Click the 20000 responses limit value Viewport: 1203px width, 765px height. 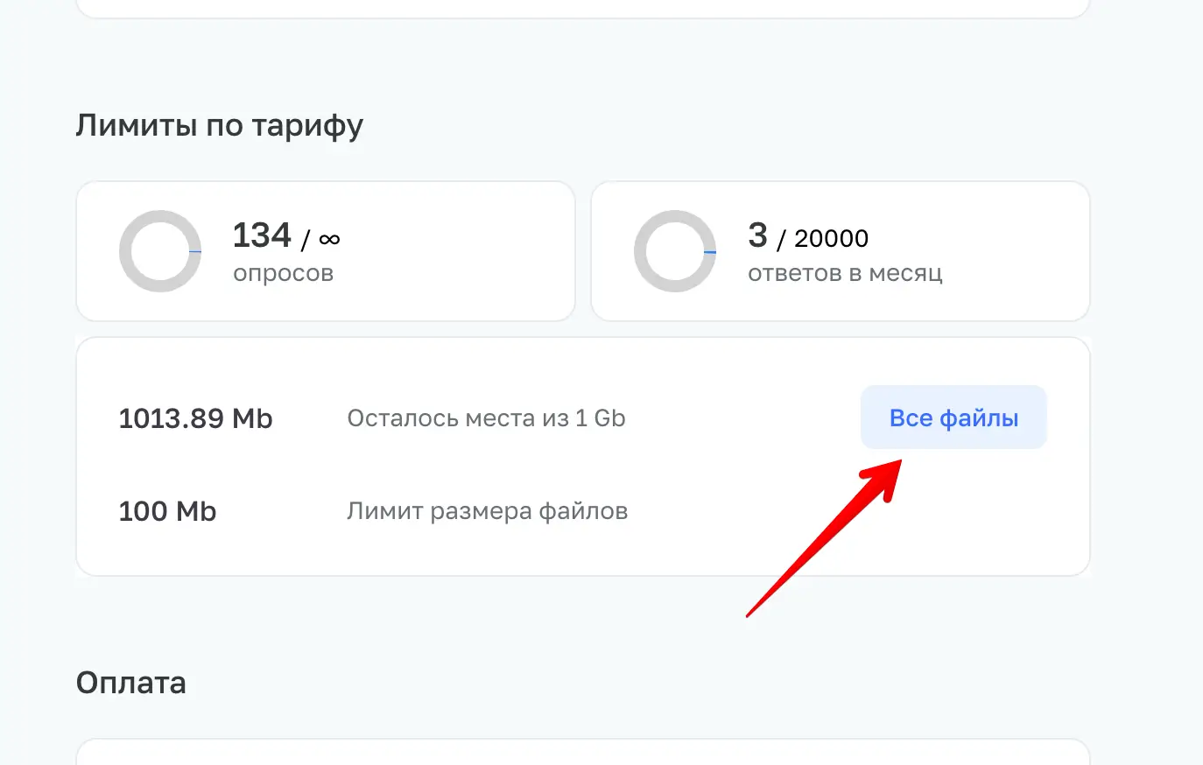[x=831, y=238]
